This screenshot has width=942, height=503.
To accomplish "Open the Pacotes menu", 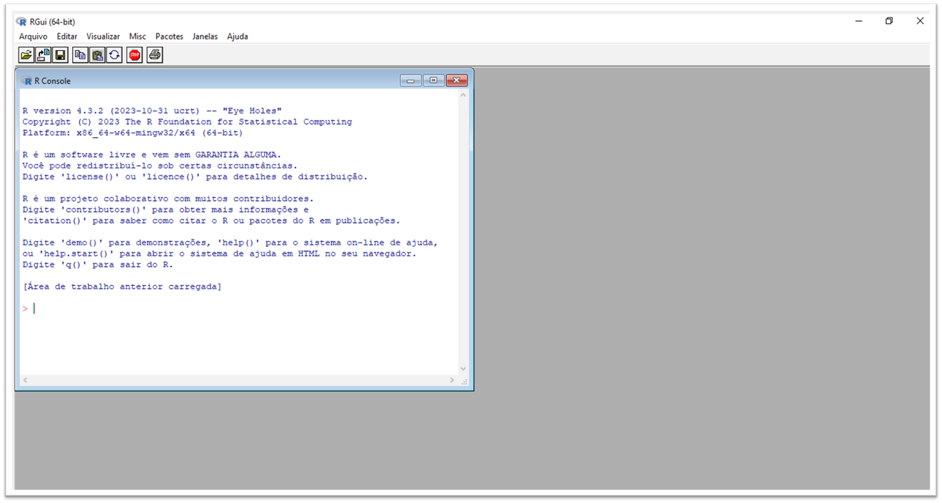I will [169, 36].
